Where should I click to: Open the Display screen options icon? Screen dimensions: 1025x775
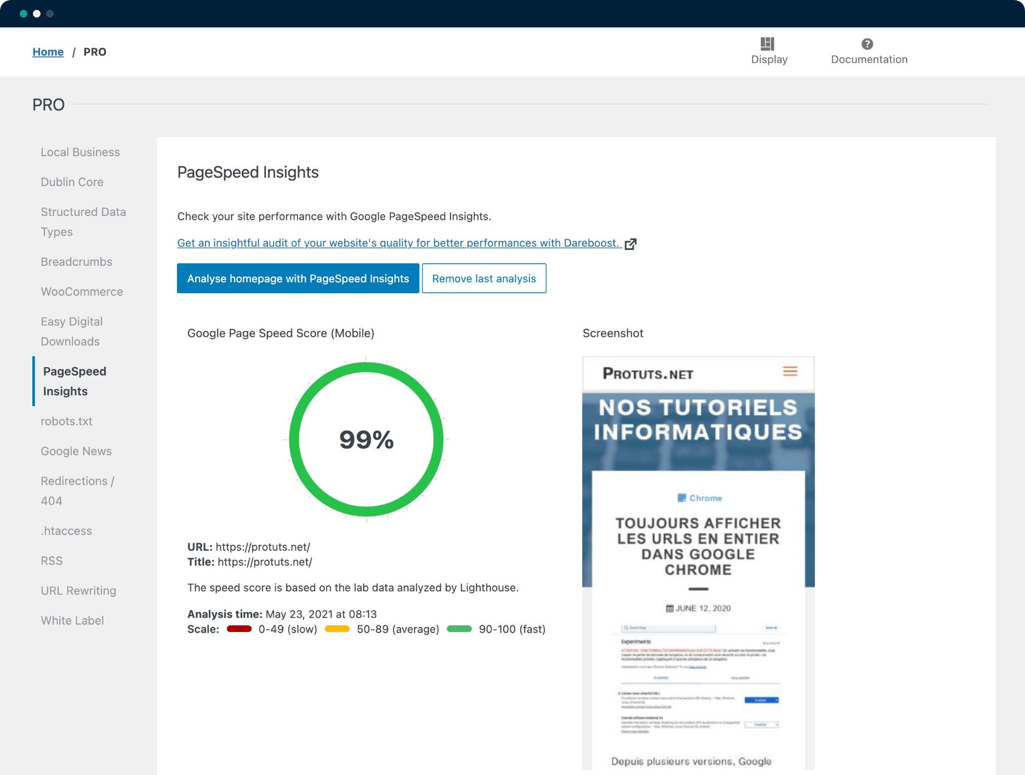(767, 44)
